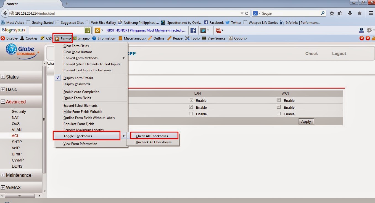Click Logout in the router header
The width and height of the screenshot is (375, 203).
pos(339,54)
